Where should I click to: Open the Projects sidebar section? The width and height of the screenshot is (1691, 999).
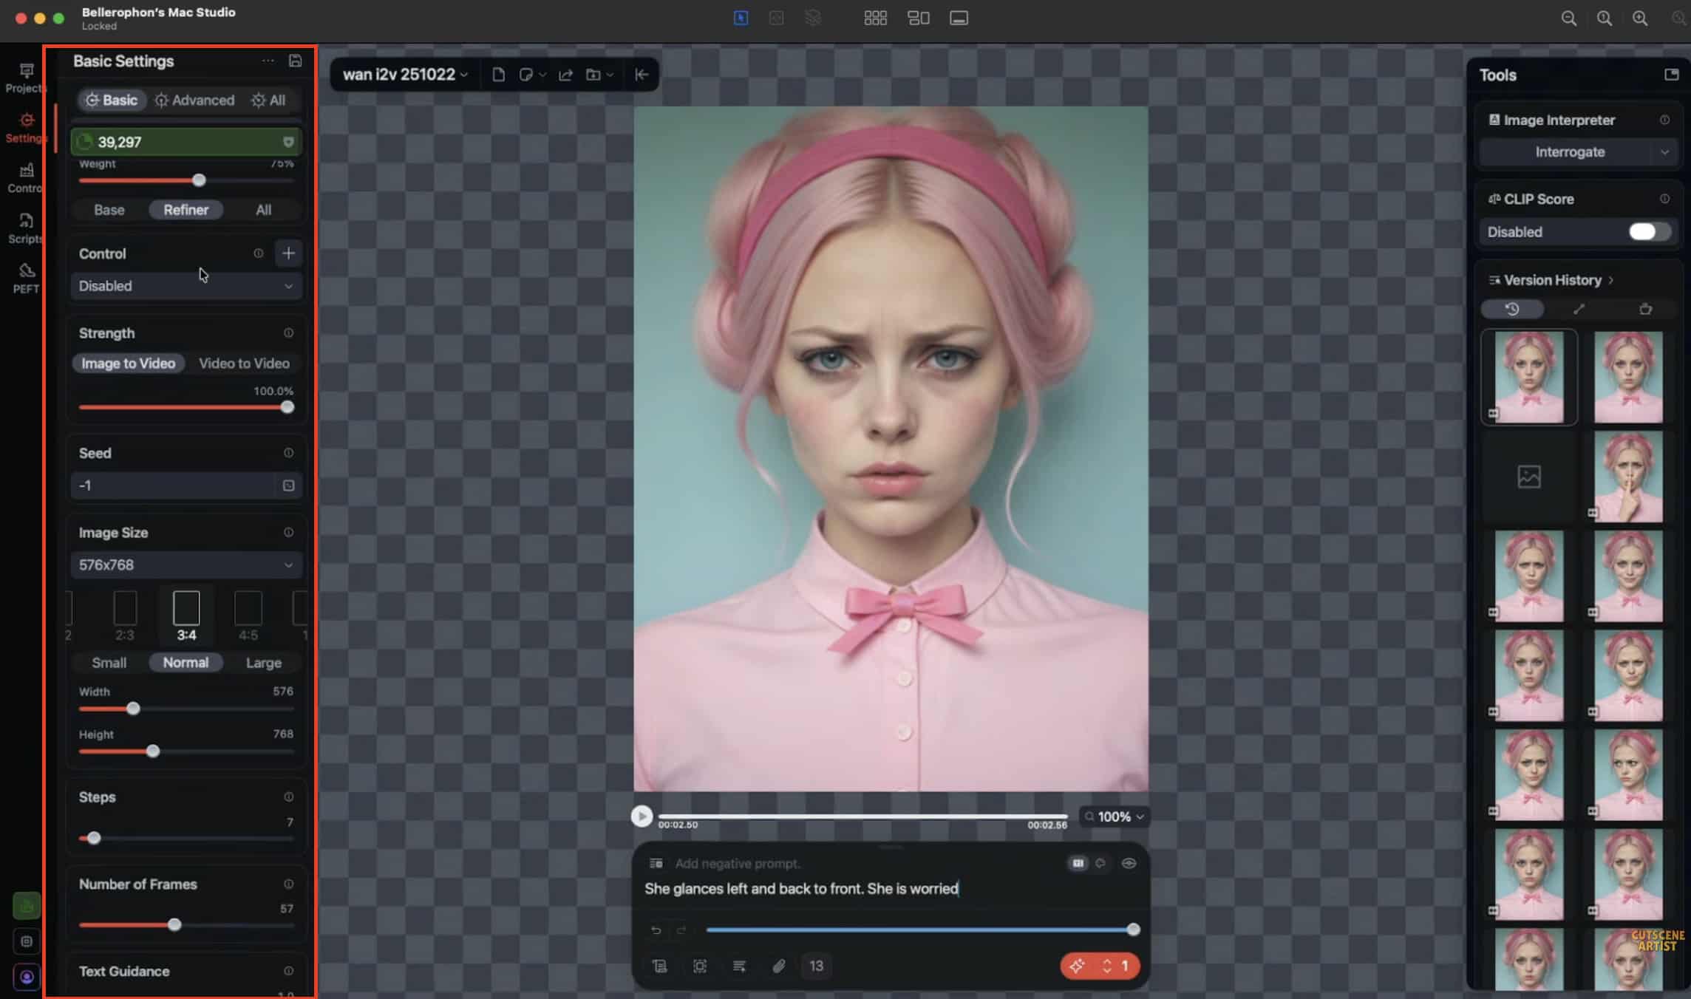pyautogui.click(x=26, y=78)
